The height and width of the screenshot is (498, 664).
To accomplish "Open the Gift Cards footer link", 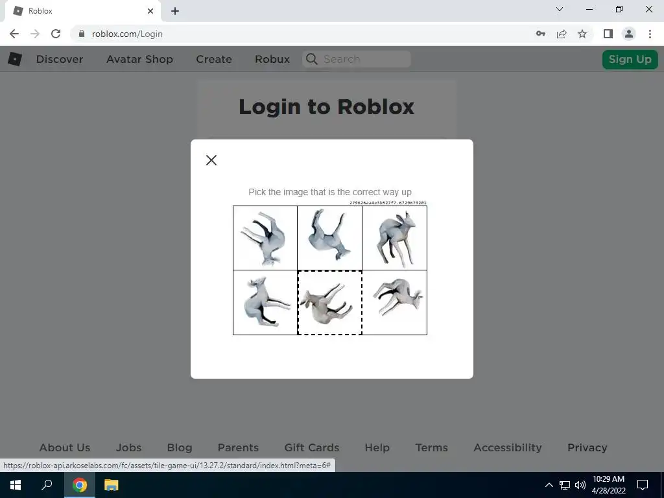I will point(312,447).
